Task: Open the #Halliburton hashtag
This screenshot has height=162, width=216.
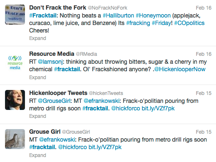Action: coord(118,15)
